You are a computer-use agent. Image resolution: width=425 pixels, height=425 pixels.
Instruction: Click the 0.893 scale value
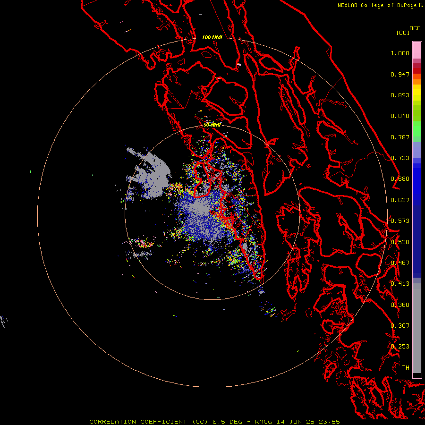tap(400, 95)
